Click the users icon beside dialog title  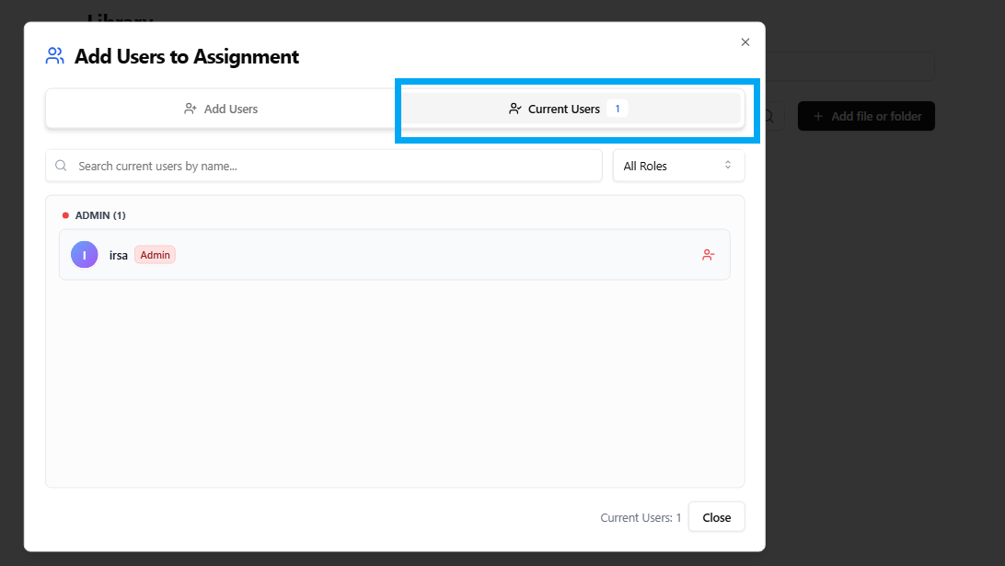tap(55, 56)
